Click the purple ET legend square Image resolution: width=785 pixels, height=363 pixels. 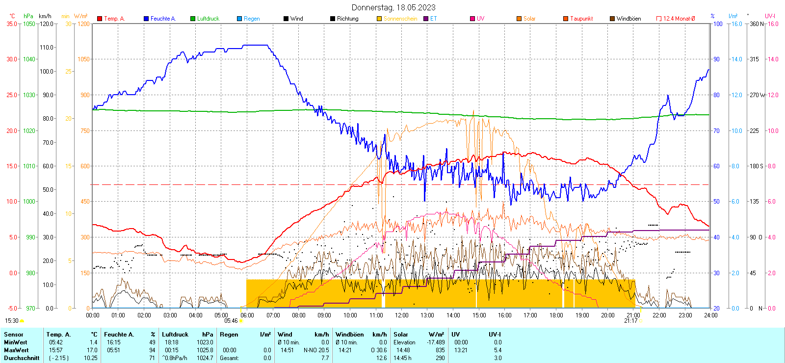(426, 19)
